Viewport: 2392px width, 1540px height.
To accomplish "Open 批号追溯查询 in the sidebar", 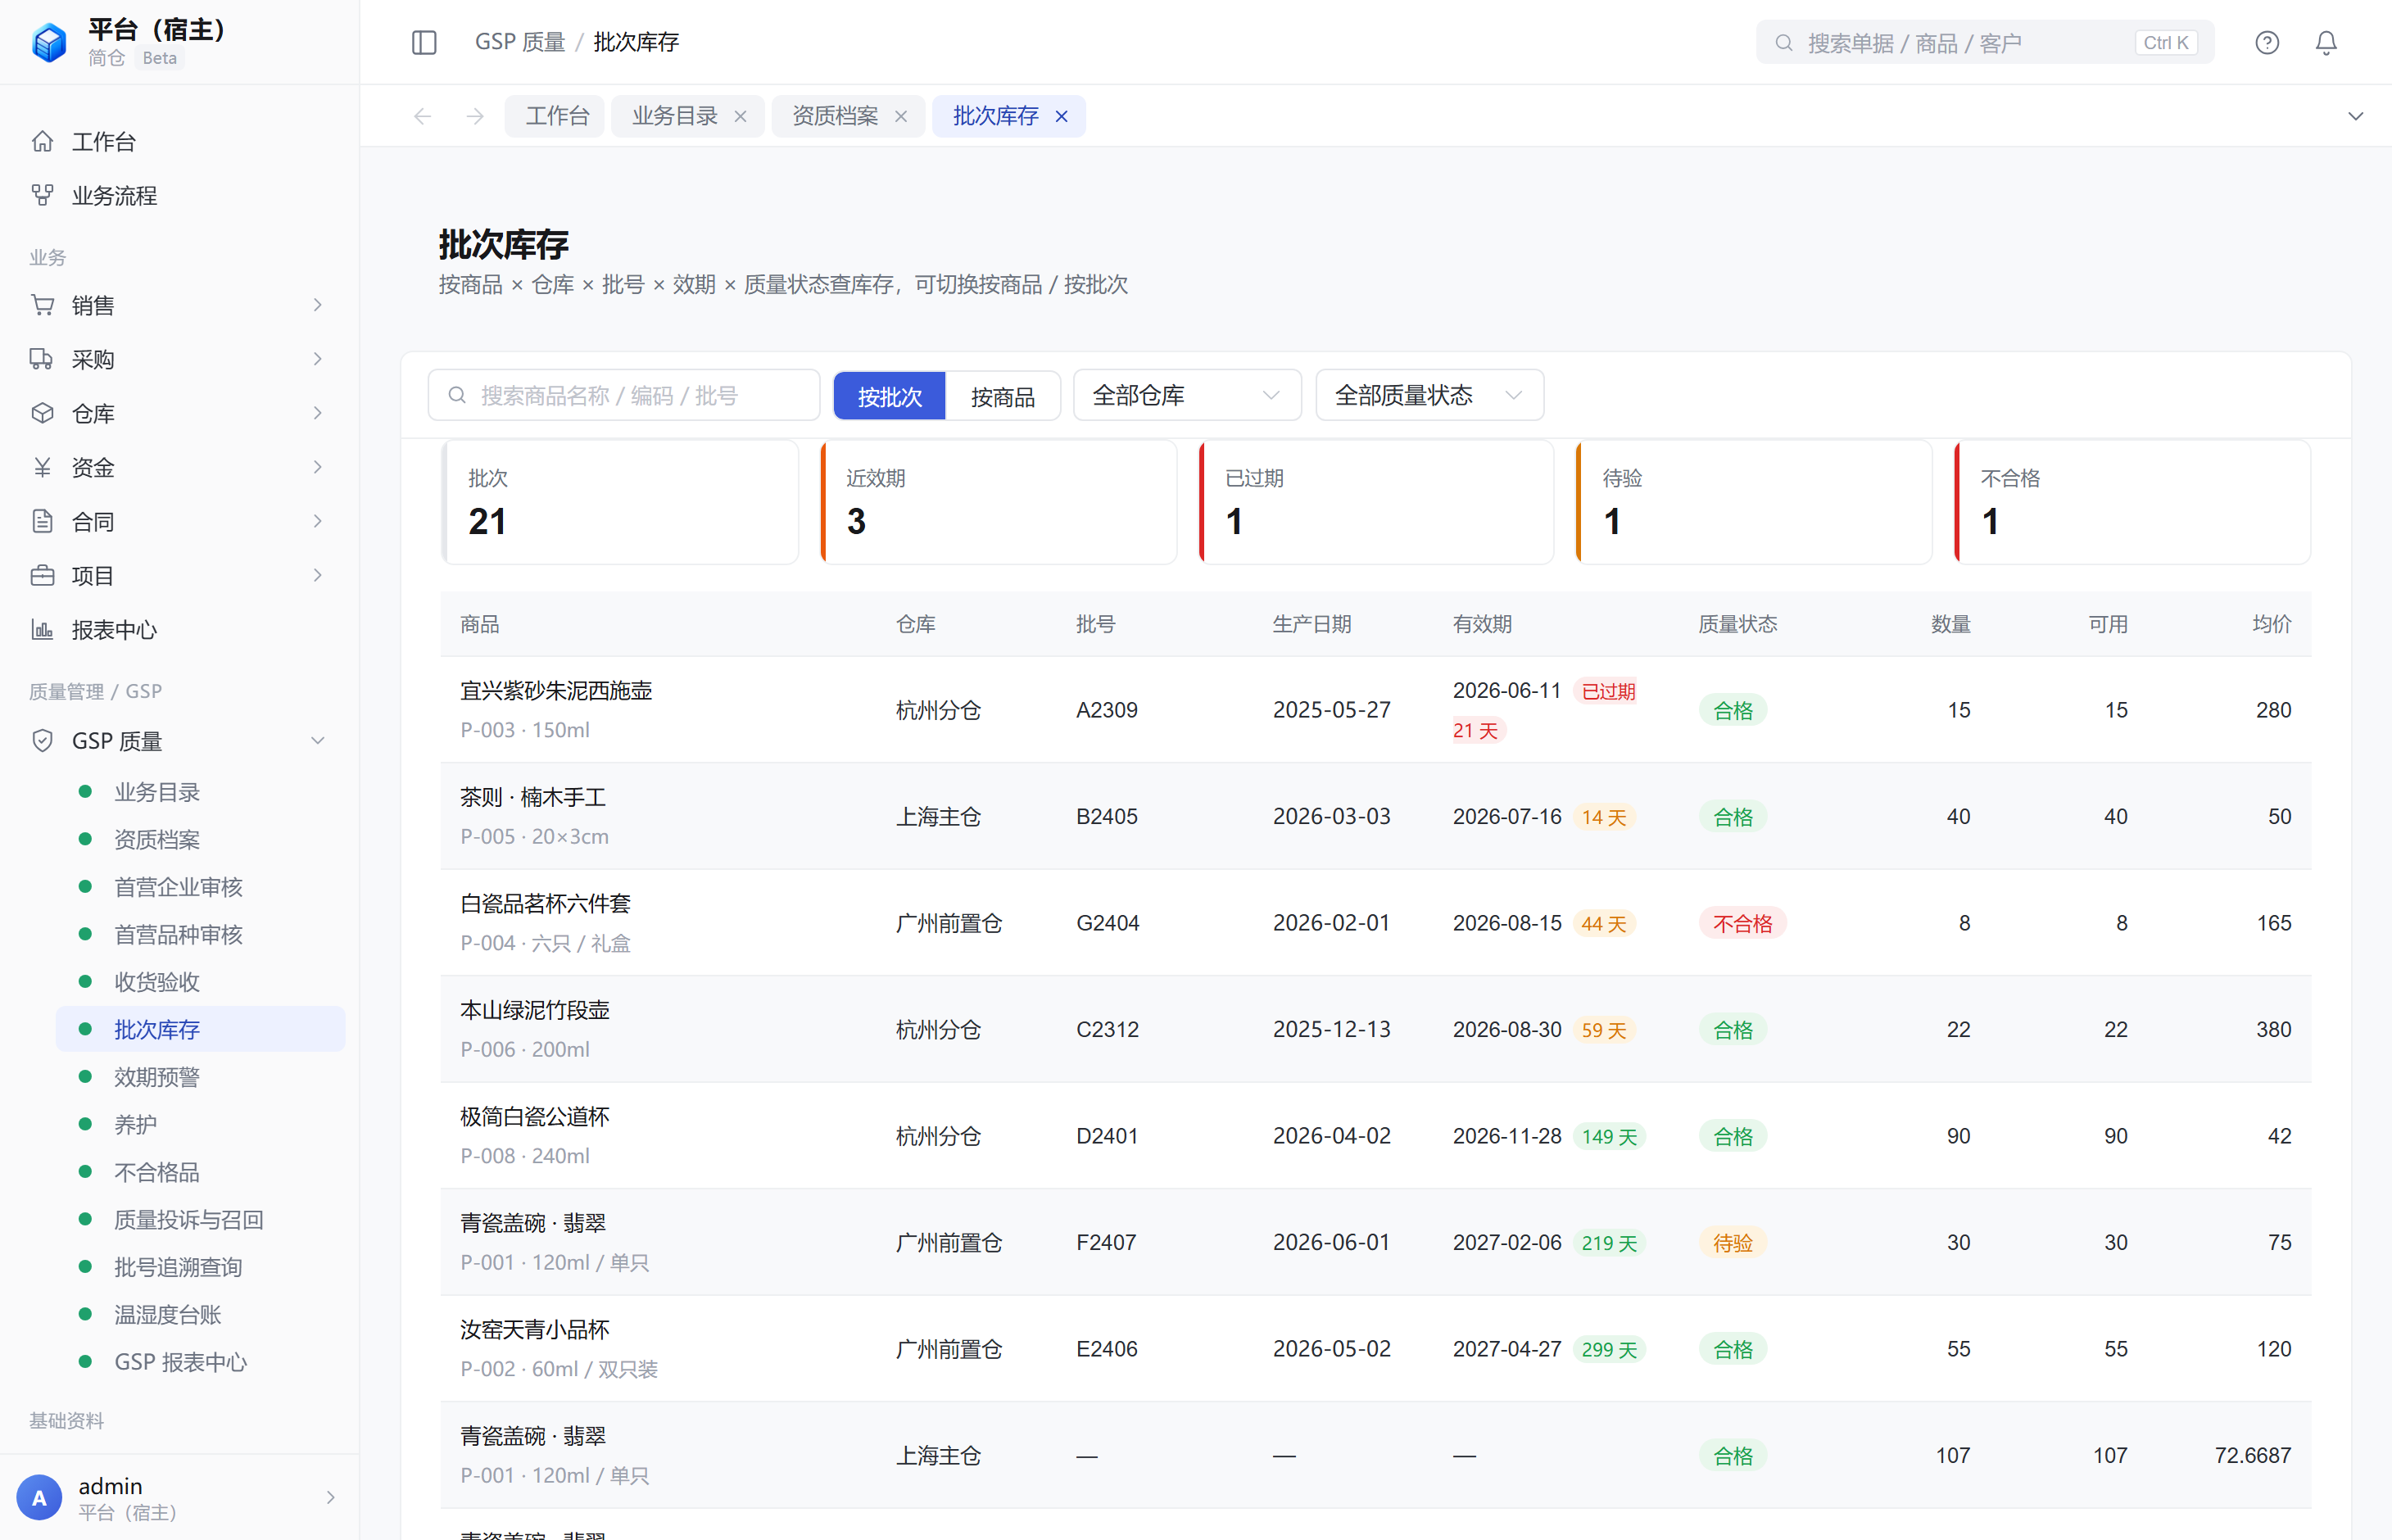I will tap(200, 1266).
